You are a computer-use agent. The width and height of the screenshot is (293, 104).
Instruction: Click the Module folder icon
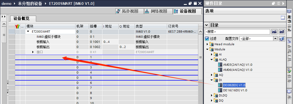tap(212, 50)
